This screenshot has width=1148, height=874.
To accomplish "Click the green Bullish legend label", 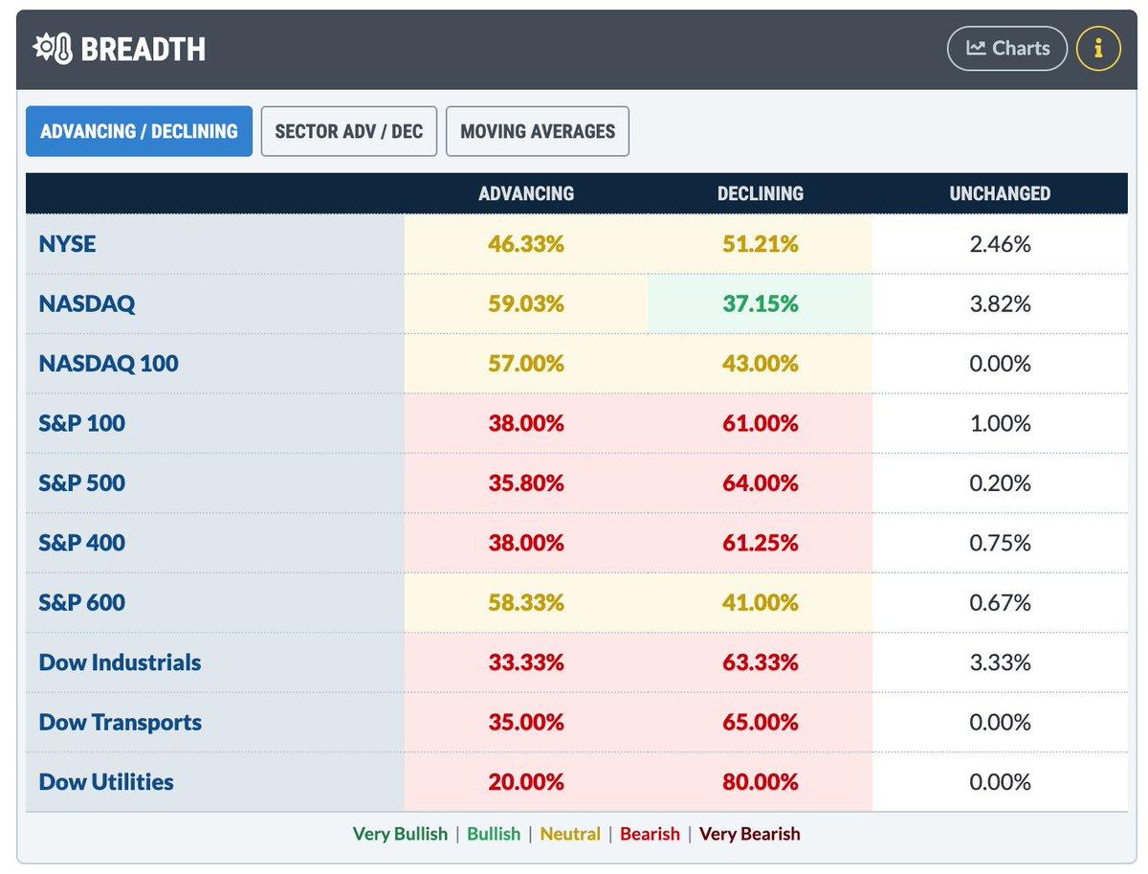I will tap(494, 834).
